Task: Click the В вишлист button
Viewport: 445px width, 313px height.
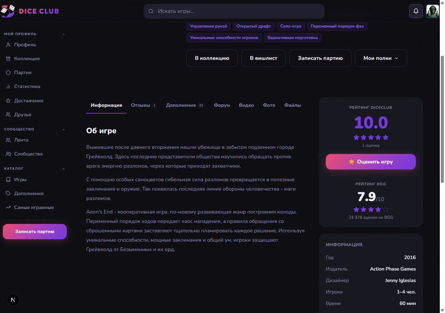Action: pyautogui.click(x=263, y=58)
